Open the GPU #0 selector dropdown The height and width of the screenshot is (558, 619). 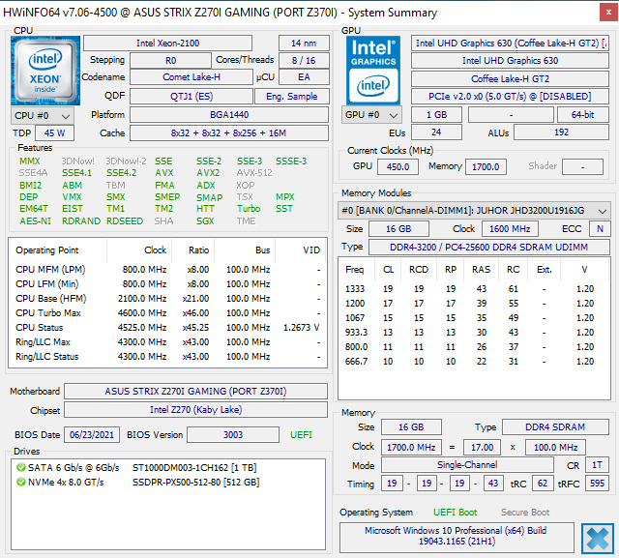[x=371, y=115]
